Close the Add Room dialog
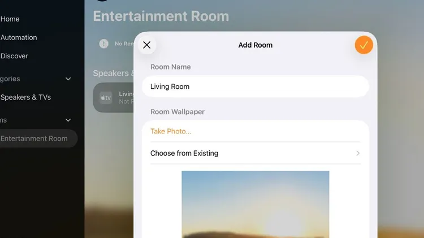Screen dimensions: 424x238 pyautogui.click(x=147, y=45)
